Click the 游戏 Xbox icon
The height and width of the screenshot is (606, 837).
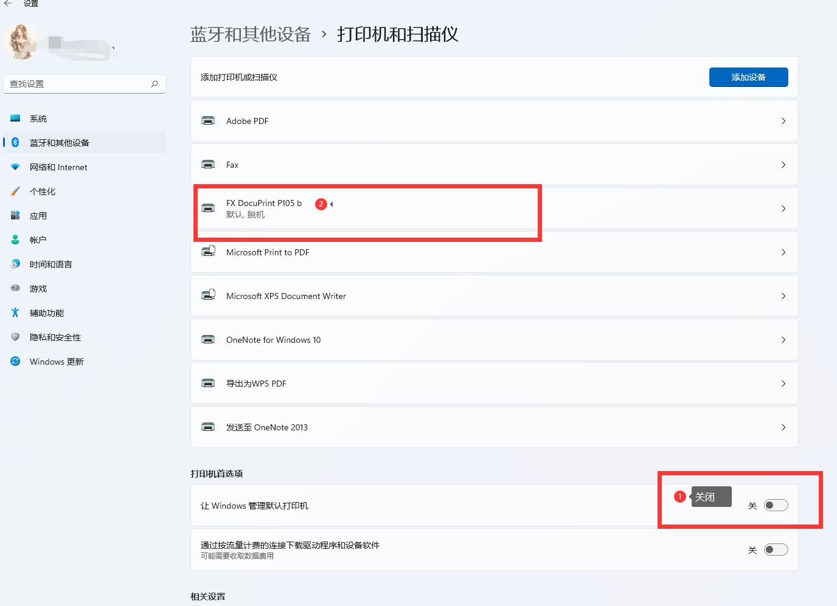coord(15,288)
